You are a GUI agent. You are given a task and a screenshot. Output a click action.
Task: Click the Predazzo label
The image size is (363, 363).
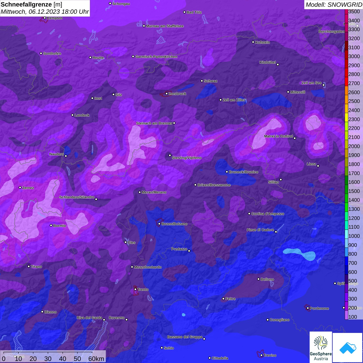179,249
